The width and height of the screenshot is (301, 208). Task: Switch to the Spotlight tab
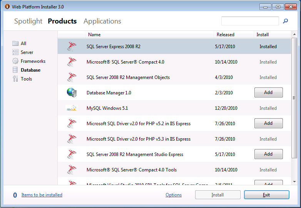[28, 21]
